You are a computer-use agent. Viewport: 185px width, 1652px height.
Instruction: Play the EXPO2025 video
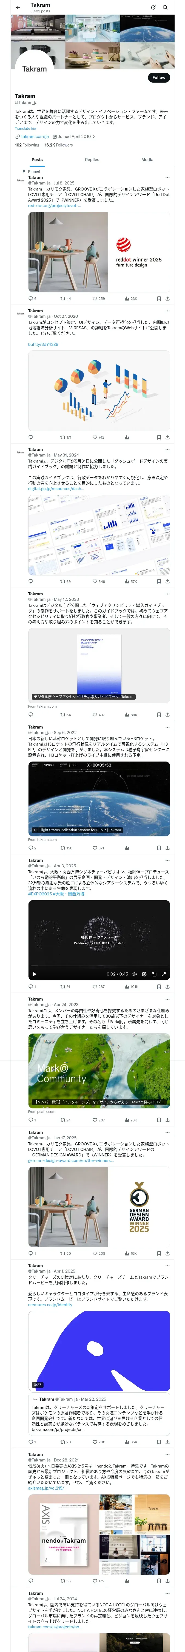tap(34, 974)
